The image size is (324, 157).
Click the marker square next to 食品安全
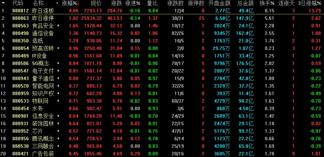[58, 26]
